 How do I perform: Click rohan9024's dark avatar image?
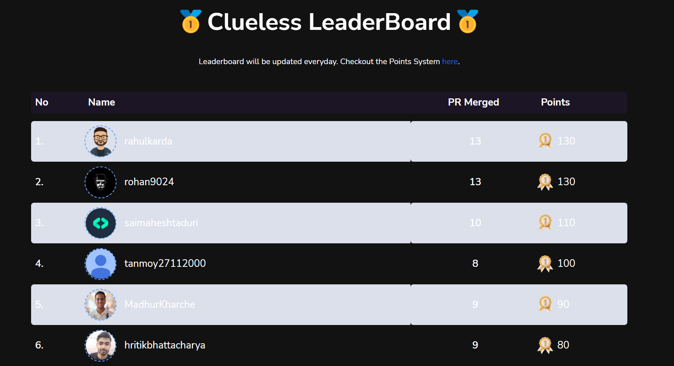pos(100,182)
